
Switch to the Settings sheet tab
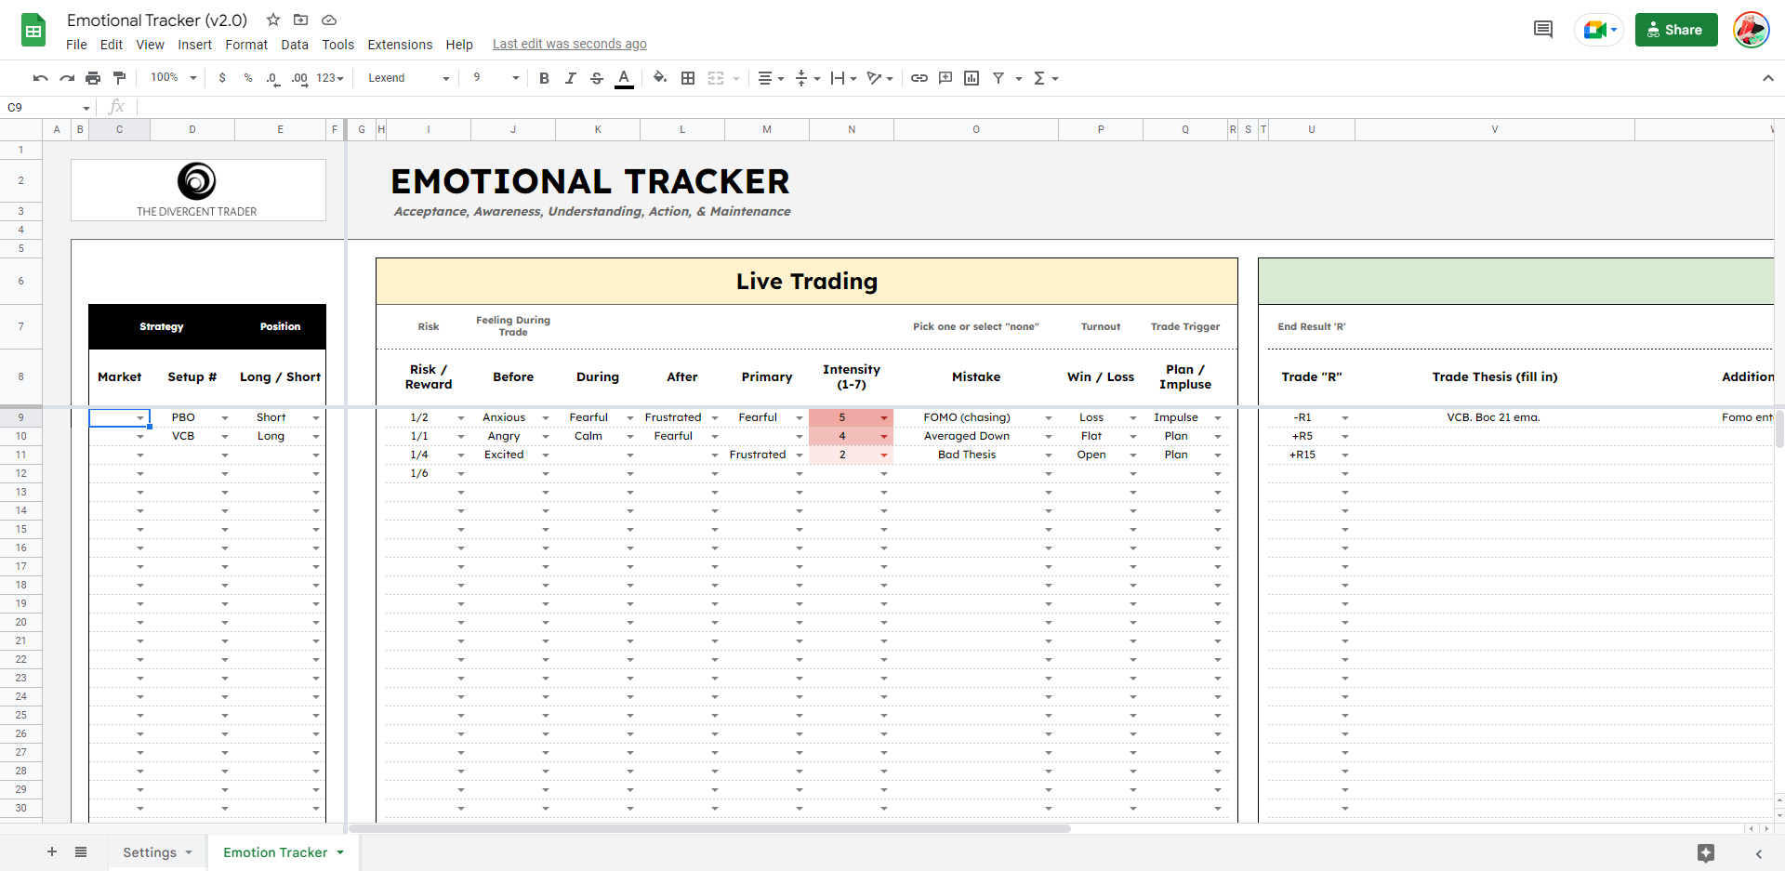click(x=157, y=852)
